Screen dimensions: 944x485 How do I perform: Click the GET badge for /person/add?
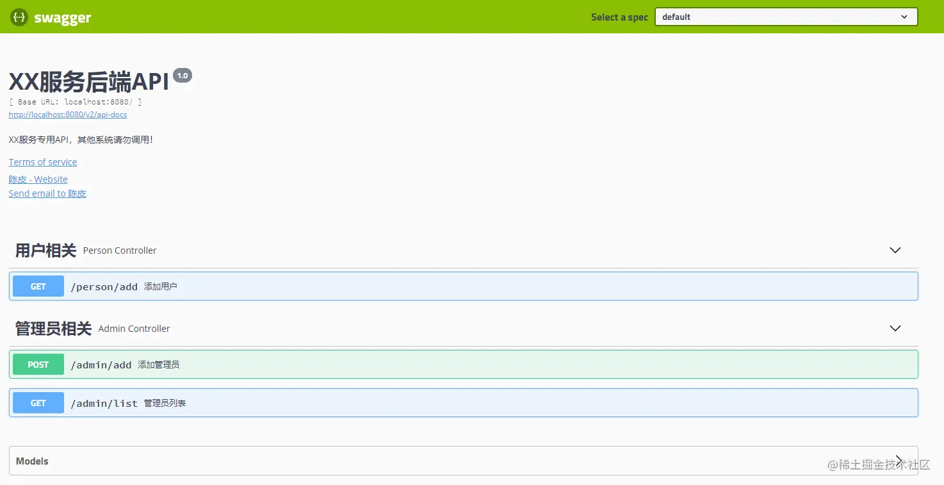[x=38, y=286]
